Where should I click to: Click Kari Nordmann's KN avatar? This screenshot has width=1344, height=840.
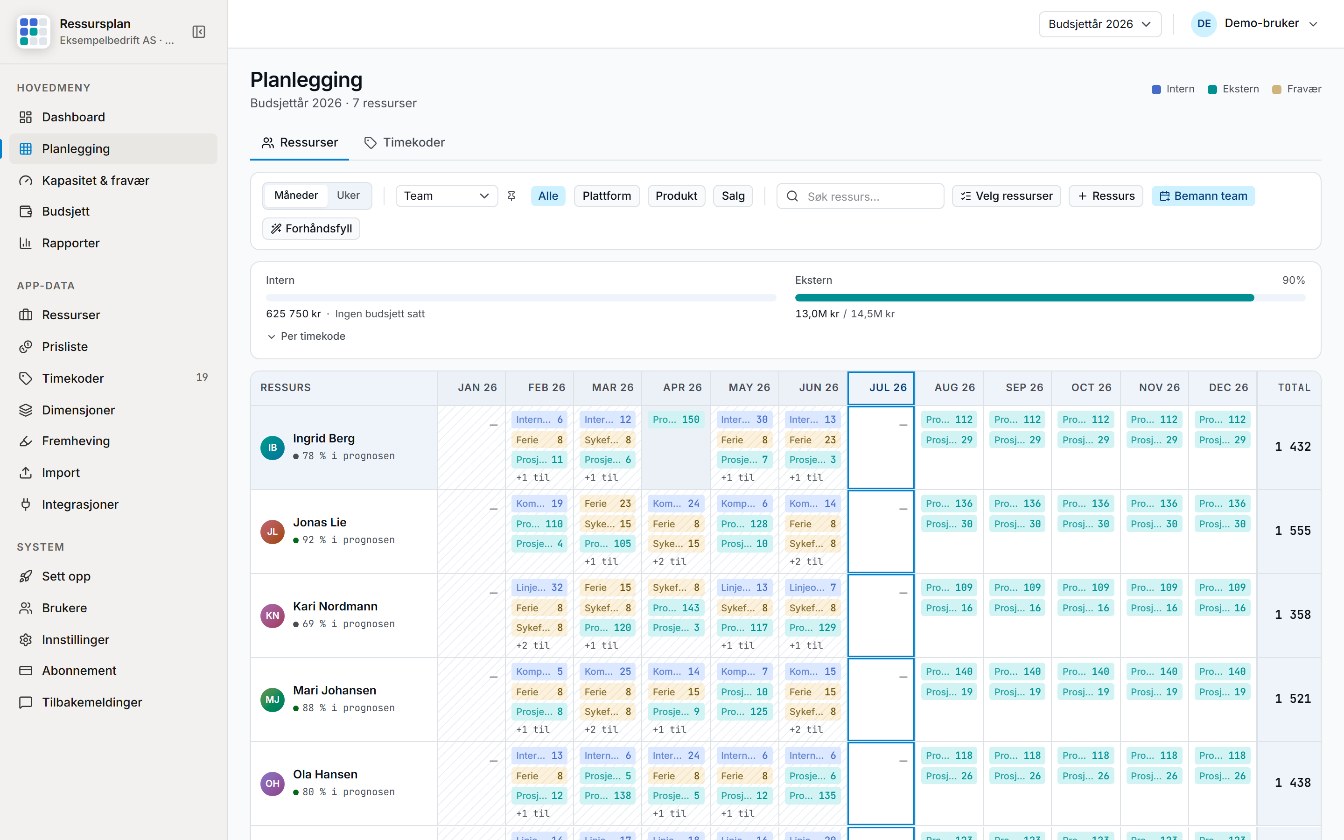pyautogui.click(x=272, y=616)
